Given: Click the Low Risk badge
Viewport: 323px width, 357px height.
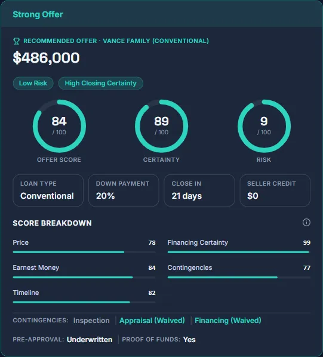Looking at the screenshot, I should point(33,83).
